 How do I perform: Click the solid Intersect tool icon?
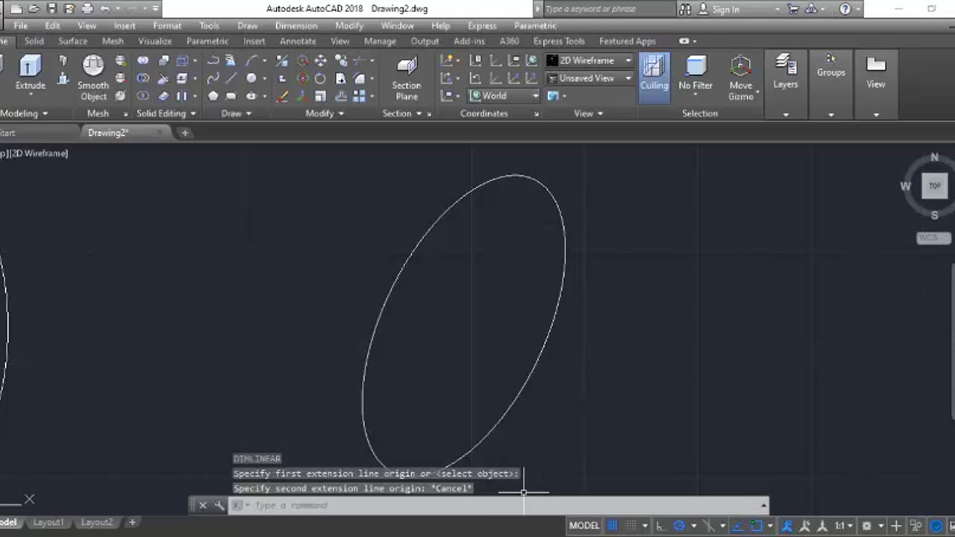click(143, 96)
